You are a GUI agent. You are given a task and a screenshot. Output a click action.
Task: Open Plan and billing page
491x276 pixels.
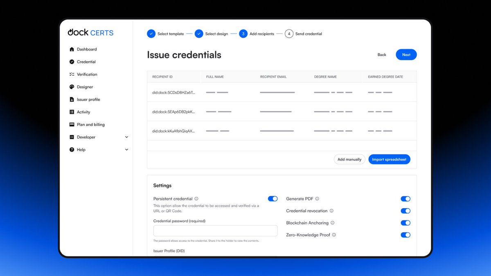tap(91, 125)
